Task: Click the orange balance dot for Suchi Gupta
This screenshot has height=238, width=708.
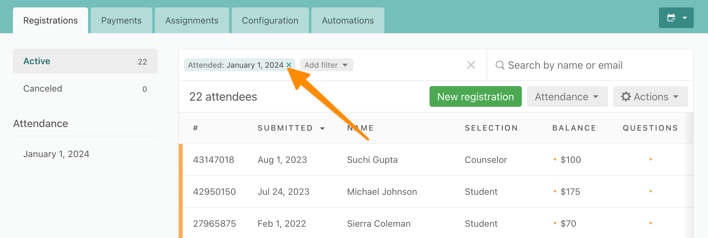Action: point(555,159)
